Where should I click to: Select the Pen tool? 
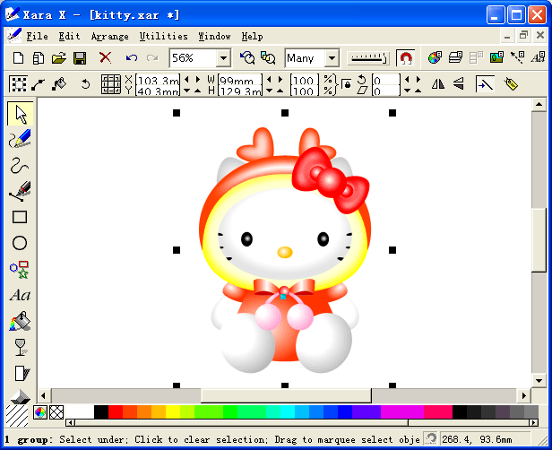click(20, 191)
